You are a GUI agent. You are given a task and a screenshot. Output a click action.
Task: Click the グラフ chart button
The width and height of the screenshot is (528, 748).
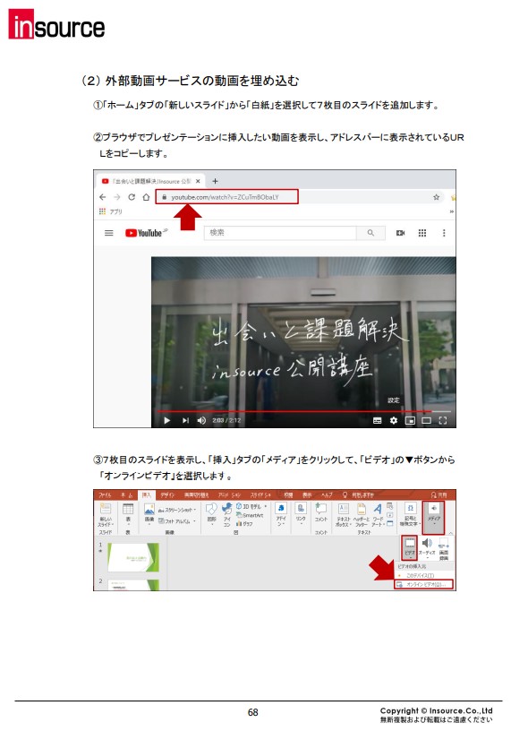point(244,524)
